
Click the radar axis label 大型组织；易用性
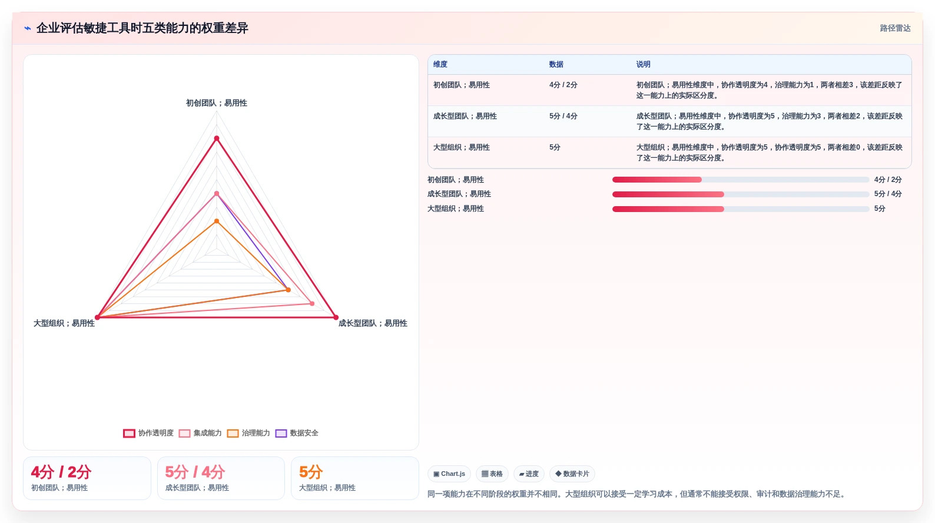tap(64, 323)
